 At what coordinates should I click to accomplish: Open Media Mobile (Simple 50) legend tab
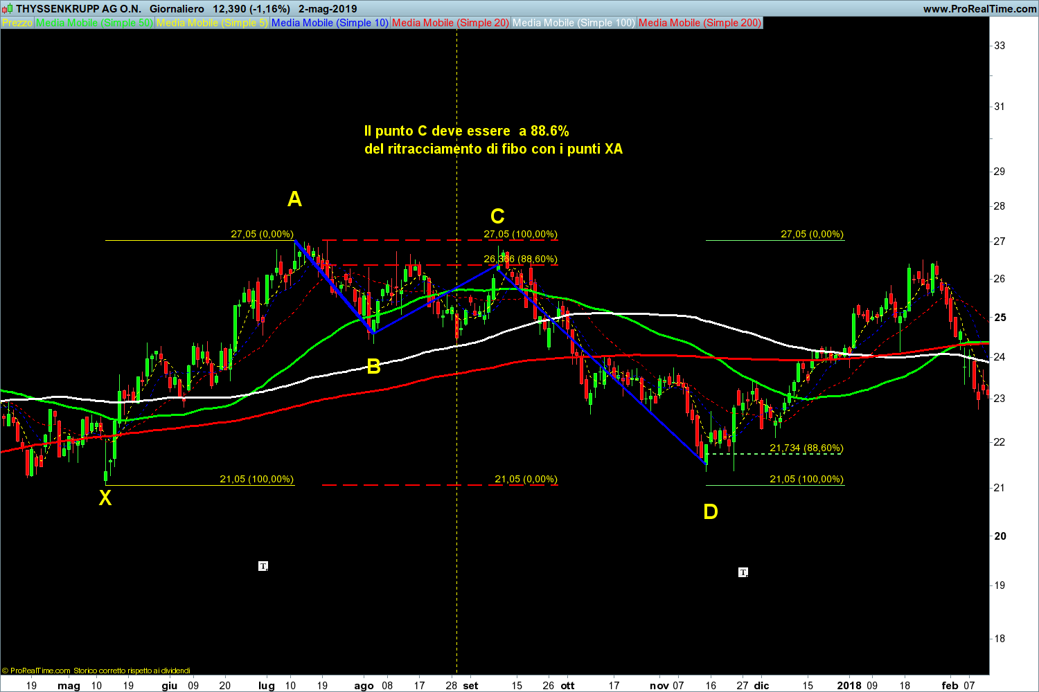point(95,23)
